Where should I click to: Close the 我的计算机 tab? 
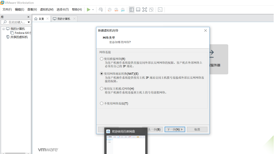point(74,18)
